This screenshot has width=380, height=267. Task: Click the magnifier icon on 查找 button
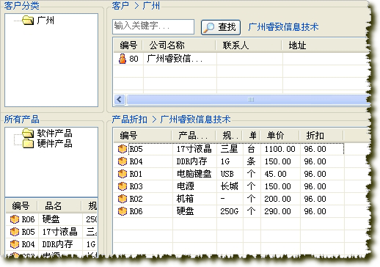(x=209, y=27)
